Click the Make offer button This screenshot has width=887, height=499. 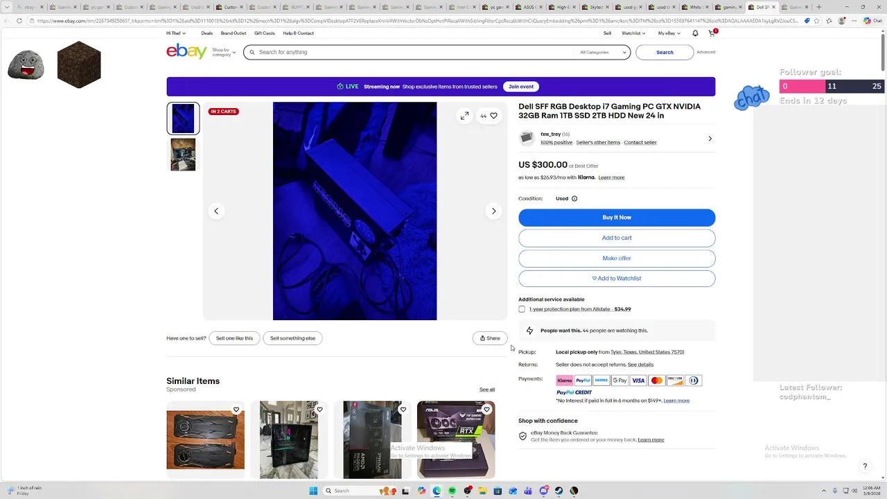pos(617,258)
